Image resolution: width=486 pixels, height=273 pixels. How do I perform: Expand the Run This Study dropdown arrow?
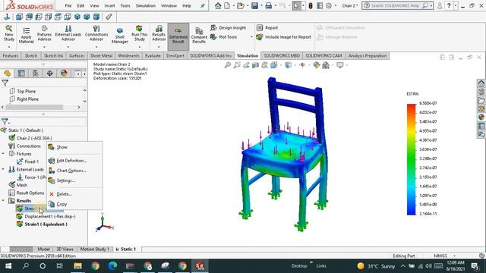(140, 47)
